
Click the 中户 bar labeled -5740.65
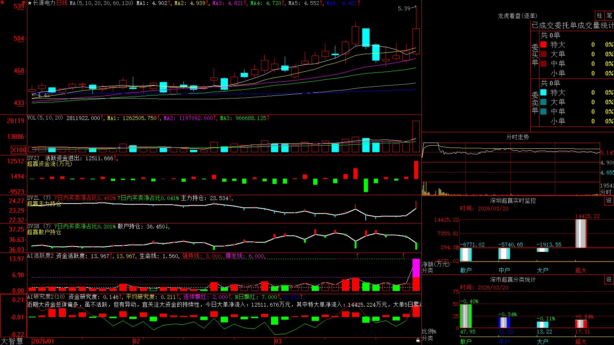[x=504, y=253]
